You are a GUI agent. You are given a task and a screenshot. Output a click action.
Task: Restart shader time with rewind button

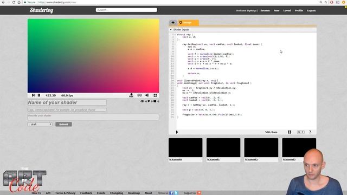(x=33, y=95)
